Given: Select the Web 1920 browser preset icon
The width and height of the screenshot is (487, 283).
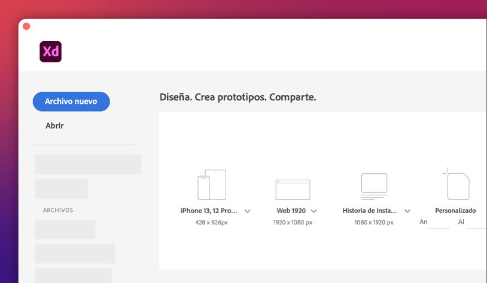Looking at the screenshot, I should coord(293,189).
